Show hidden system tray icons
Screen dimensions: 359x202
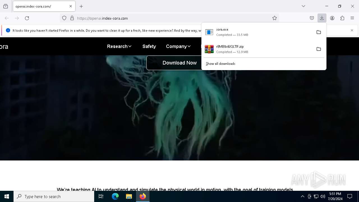(302, 196)
